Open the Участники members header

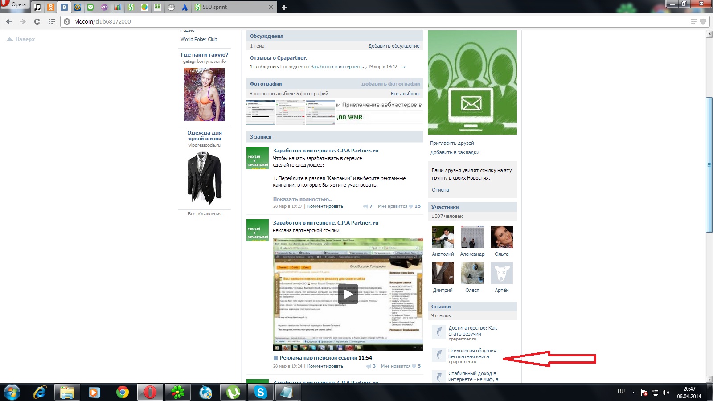[x=472, y=207]
